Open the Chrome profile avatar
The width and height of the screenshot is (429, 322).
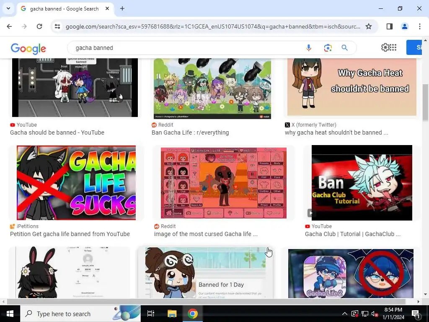pyautogui.click(x=404, y=26)
